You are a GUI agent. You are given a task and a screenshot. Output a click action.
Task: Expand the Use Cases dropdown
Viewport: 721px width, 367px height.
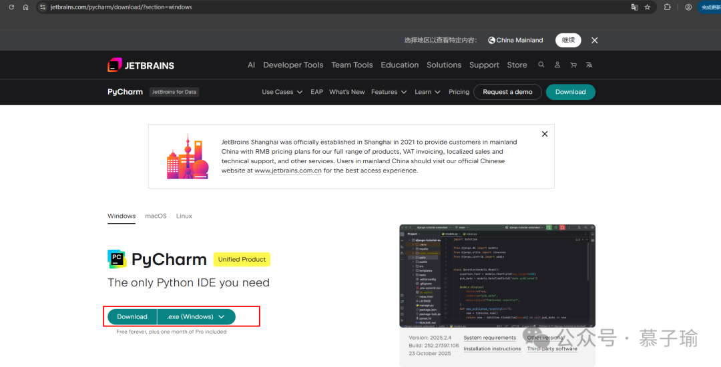[282, 92]
